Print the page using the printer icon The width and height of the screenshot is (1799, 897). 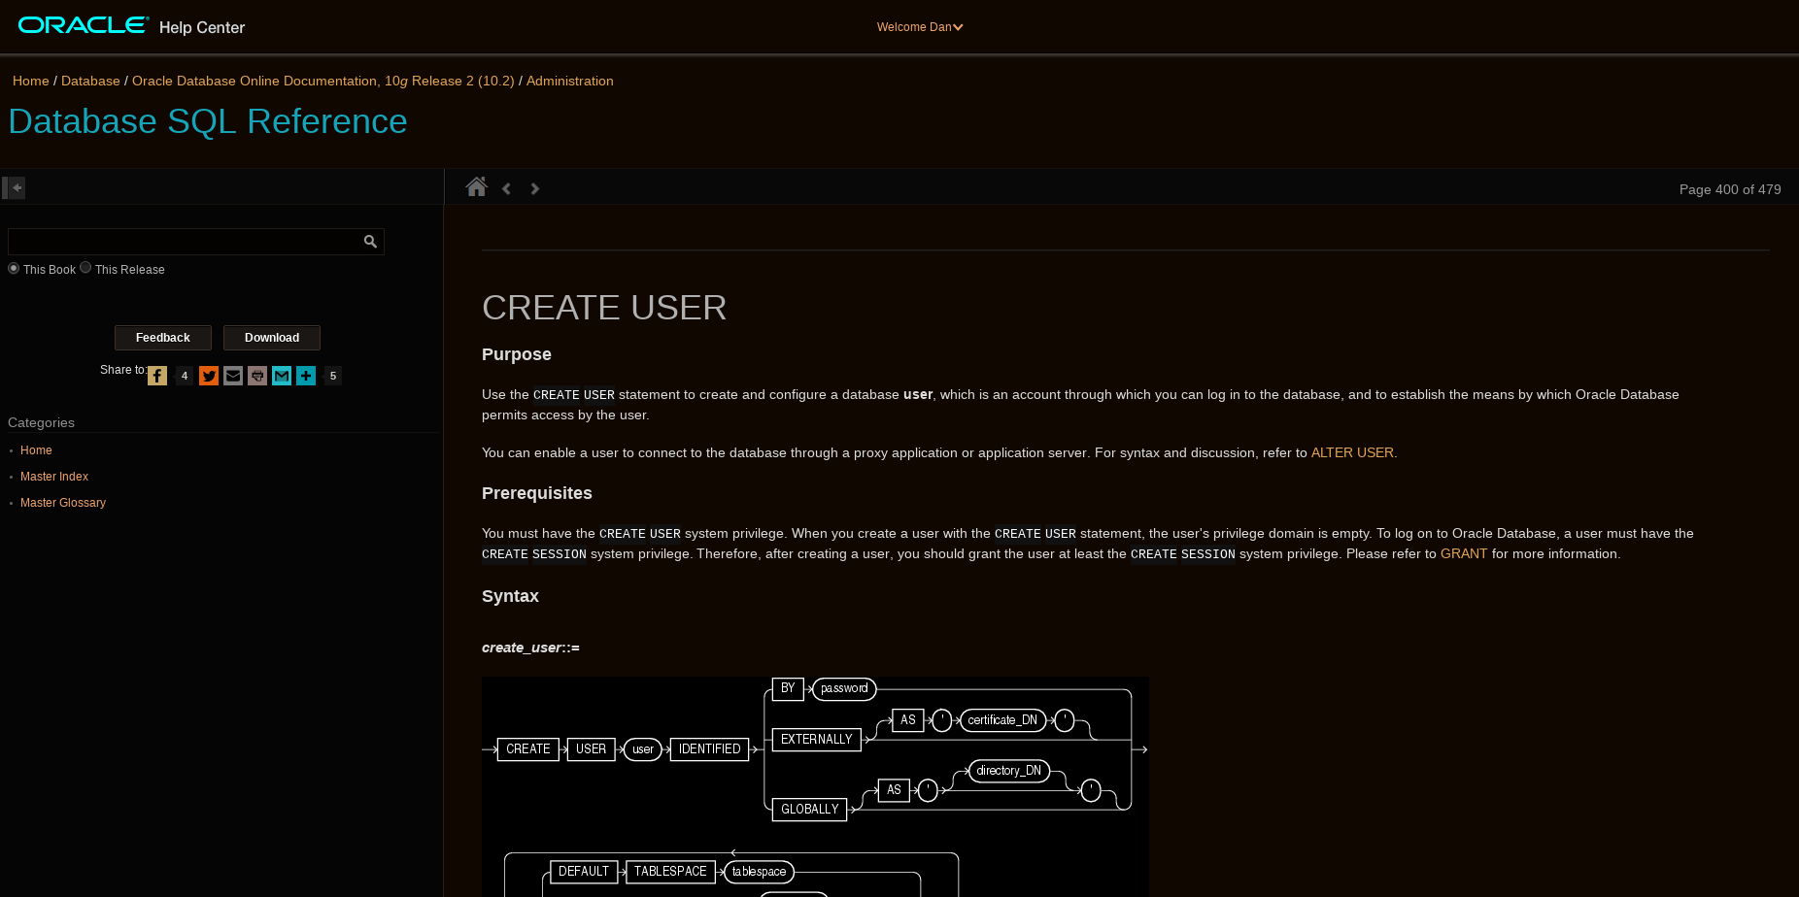click(256, 376)
